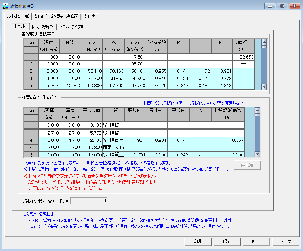Open the 流動力 tab
This screenshot has width=303, height=251.
pos(90,17)
